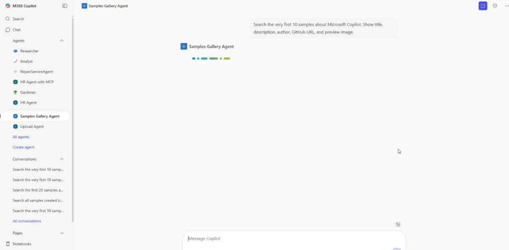Click the header Samples Gallery Agent title
Screen dimensions: 509x250
tap(108, 6)
